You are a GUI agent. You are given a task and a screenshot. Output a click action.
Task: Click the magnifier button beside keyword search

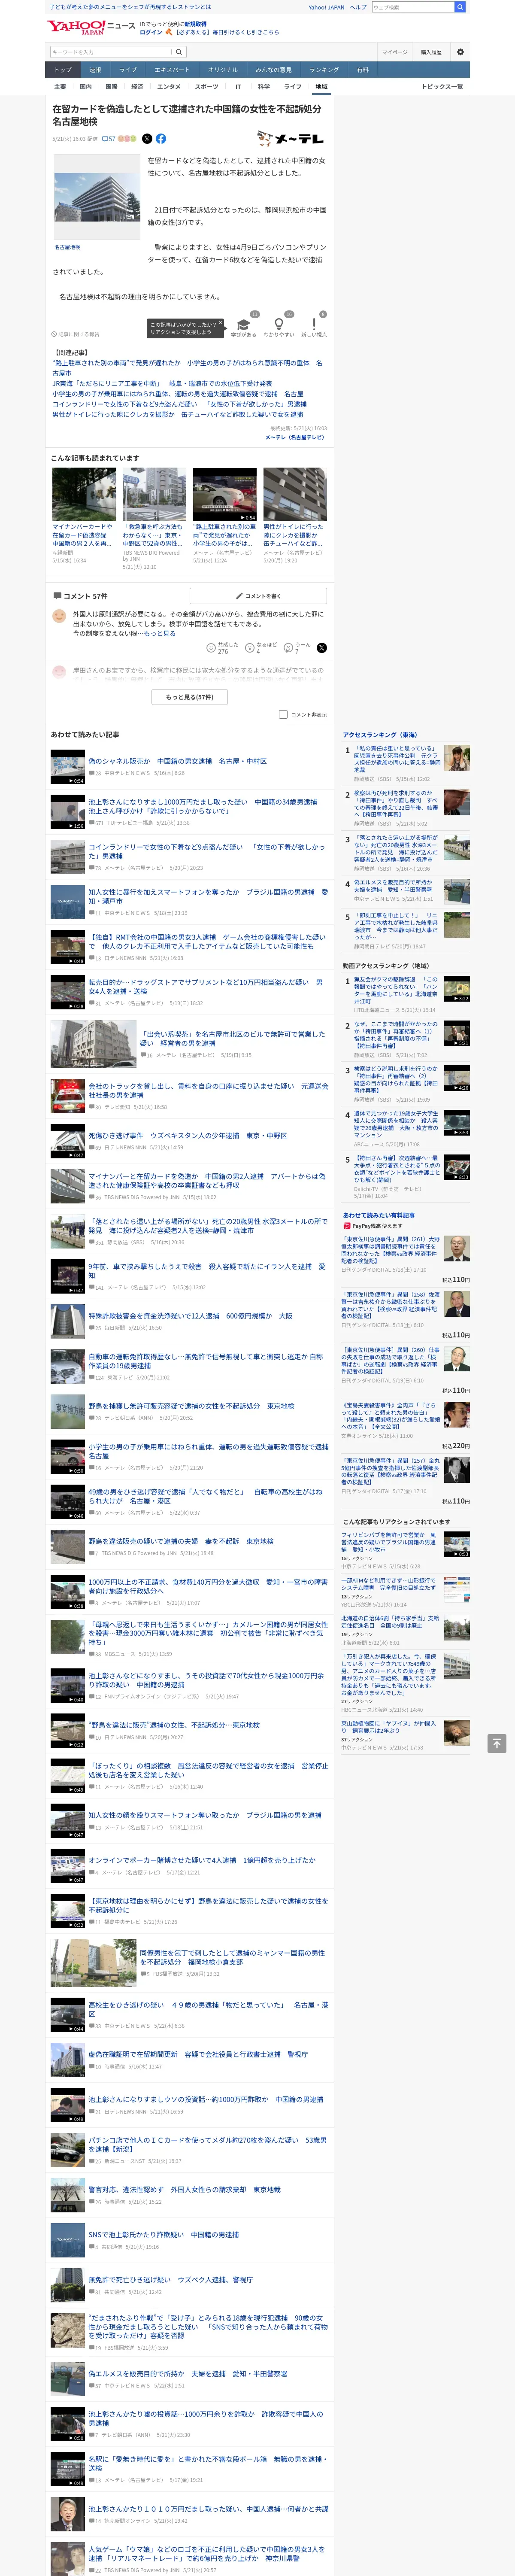[x=179, y=52]
